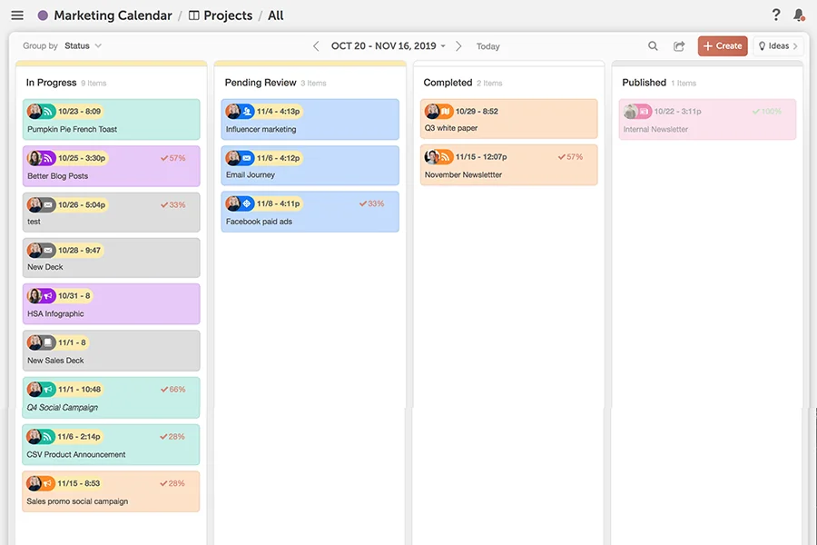Image resolution: width=817 pixels, height=545 pixels.
Task: Open the notifications bell icon
Action: [798, 15]
